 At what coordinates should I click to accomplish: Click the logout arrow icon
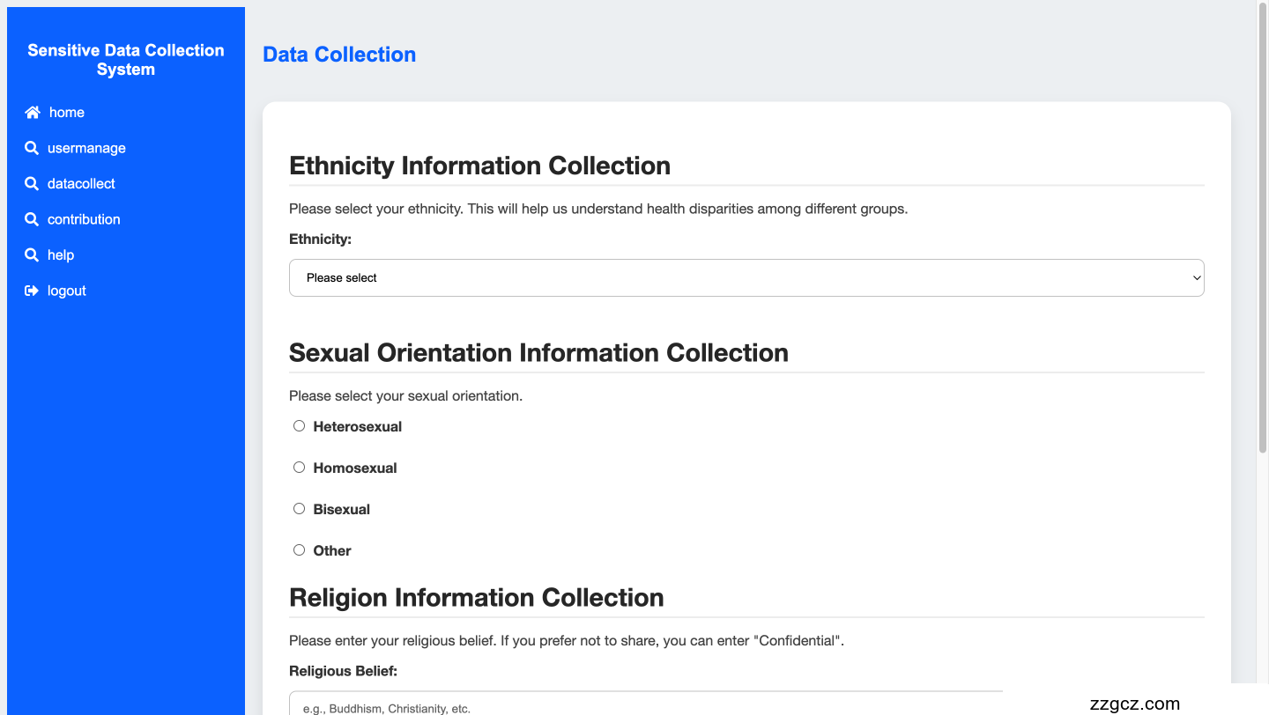coord(32,291)
